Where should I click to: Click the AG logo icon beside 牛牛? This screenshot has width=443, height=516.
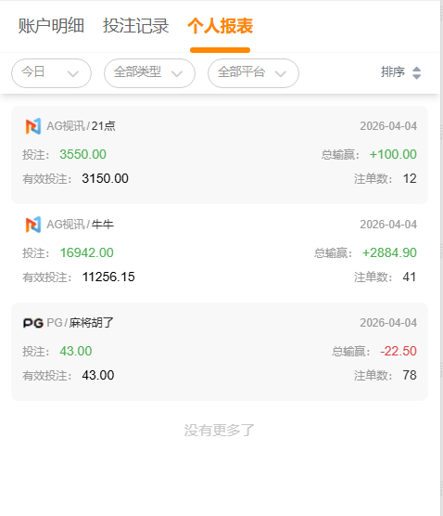click(33, 225)
